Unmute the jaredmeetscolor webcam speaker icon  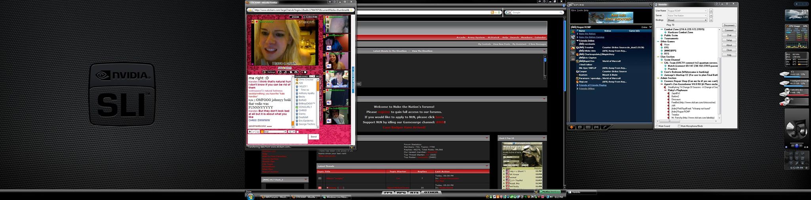[x=329, y=48]
